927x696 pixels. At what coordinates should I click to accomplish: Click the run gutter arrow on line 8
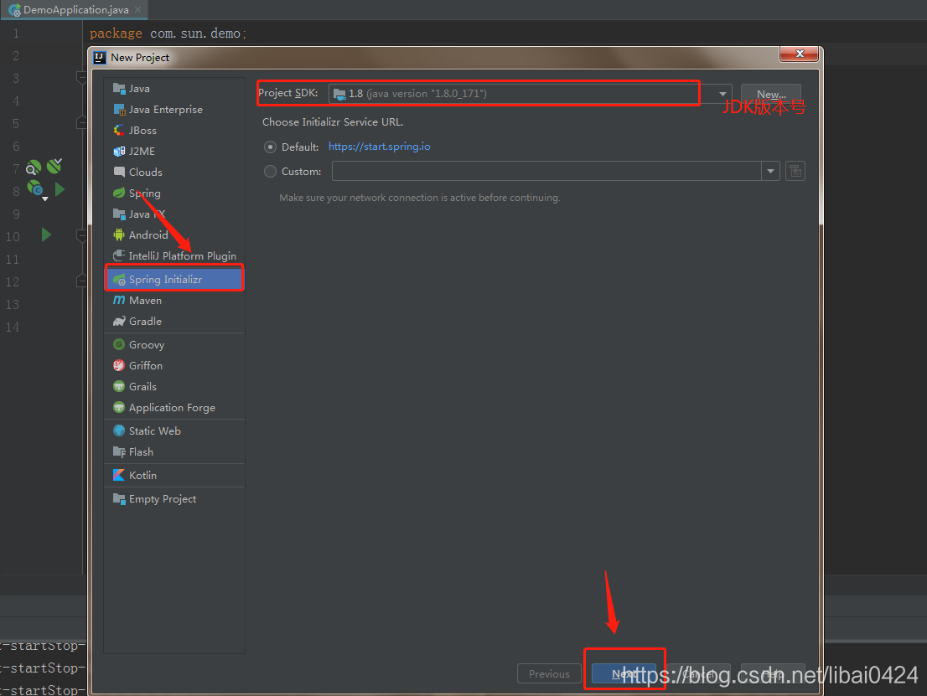point(60,189)
